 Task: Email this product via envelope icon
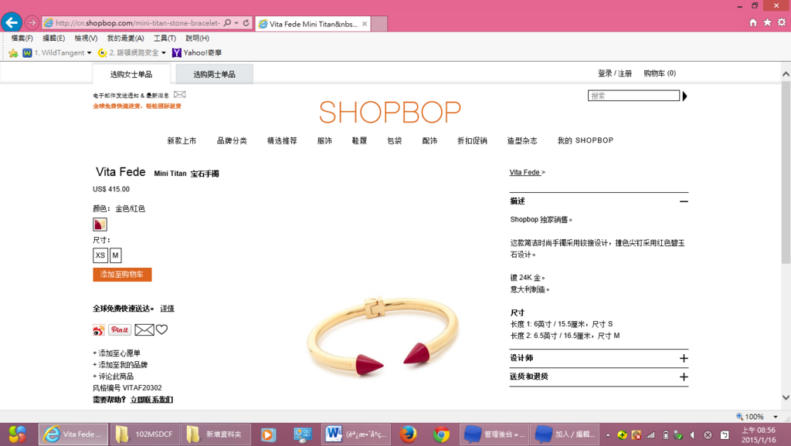pyautogui.click(x=144, y=329)
